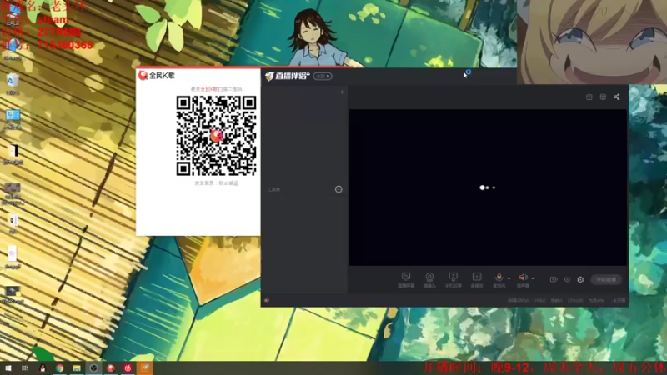Launch Google Chrome from the taskbar
667x375 pixels.
pos(59,368)
